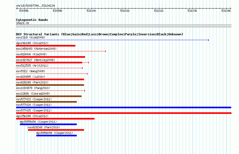Click the 18q21.31 cytogenetic band label

point(23,23)
